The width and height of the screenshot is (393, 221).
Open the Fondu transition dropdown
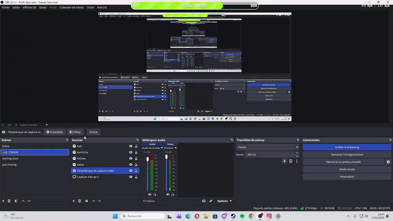click(268, 147)
